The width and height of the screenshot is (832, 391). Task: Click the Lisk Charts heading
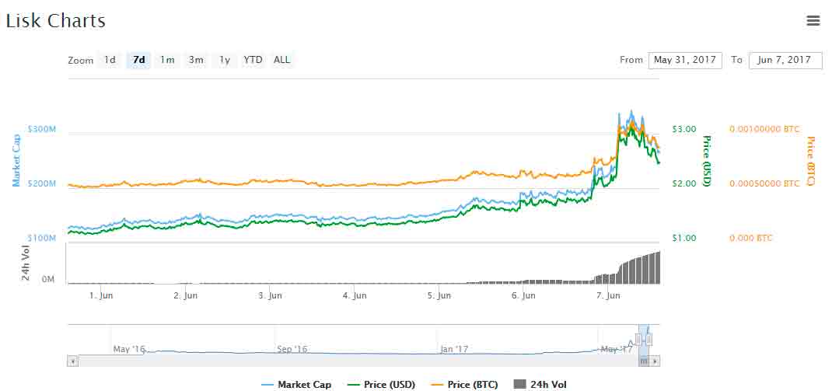click(56, 21)
